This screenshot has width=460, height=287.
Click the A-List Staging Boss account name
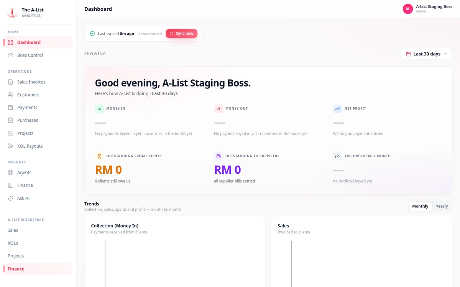point(434,7)
